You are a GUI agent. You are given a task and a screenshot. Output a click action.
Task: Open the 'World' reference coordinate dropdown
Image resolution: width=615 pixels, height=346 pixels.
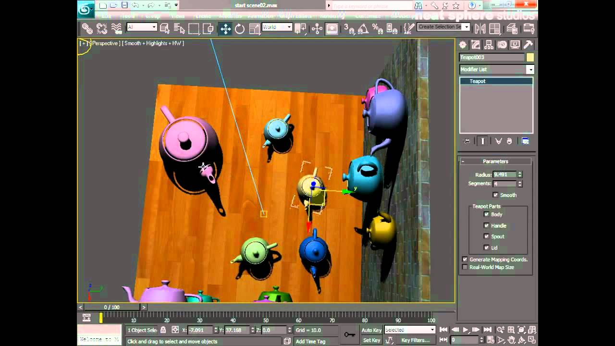tap(277, 27)
